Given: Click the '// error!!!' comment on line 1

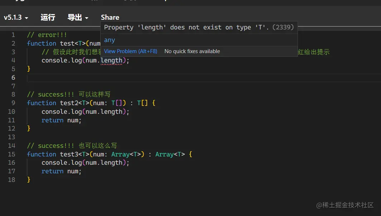Looking at the screenshot, I should [47, 35].
